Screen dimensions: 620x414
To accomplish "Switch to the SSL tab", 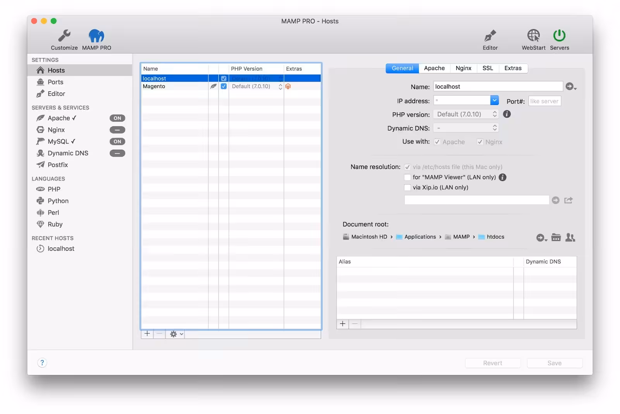I will [x=488, y=68].
